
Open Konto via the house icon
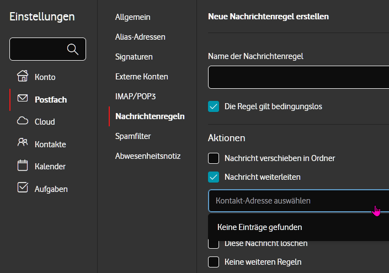click(x=23, y=76)
